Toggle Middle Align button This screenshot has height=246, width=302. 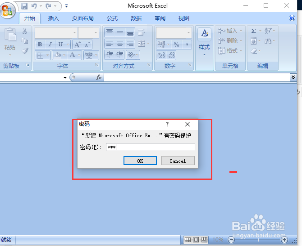coord(120,32)
